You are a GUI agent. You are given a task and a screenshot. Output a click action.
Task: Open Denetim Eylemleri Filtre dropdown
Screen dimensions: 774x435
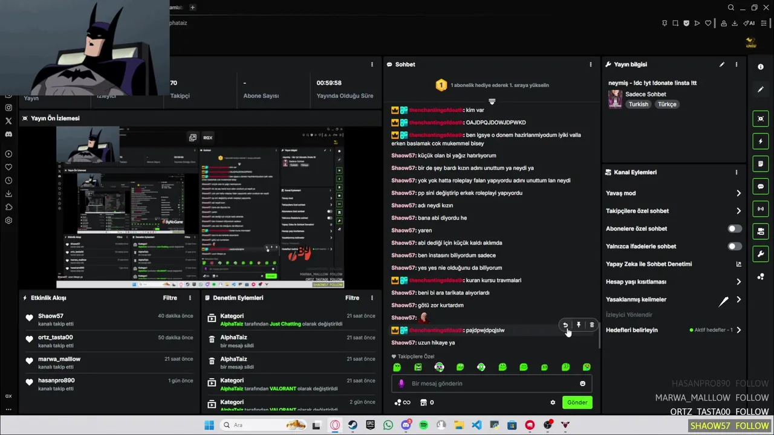[x=352, y=298]
